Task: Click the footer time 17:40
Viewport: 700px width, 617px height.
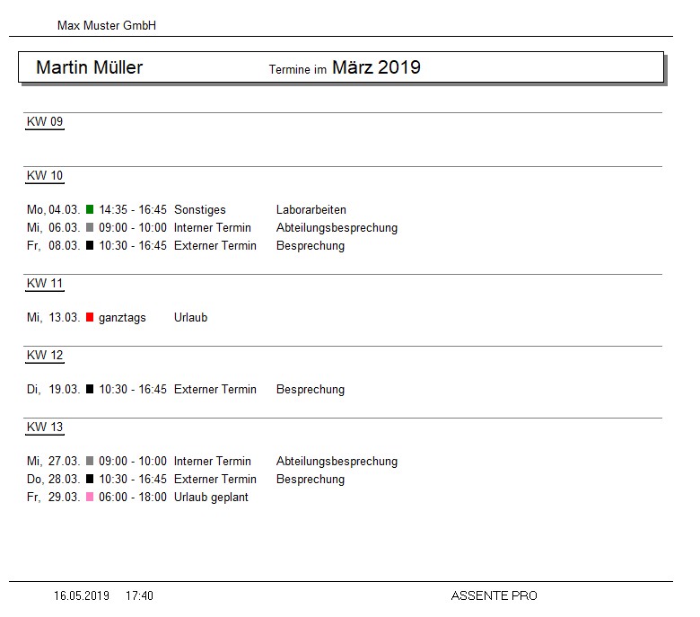Action: [139, 595]
